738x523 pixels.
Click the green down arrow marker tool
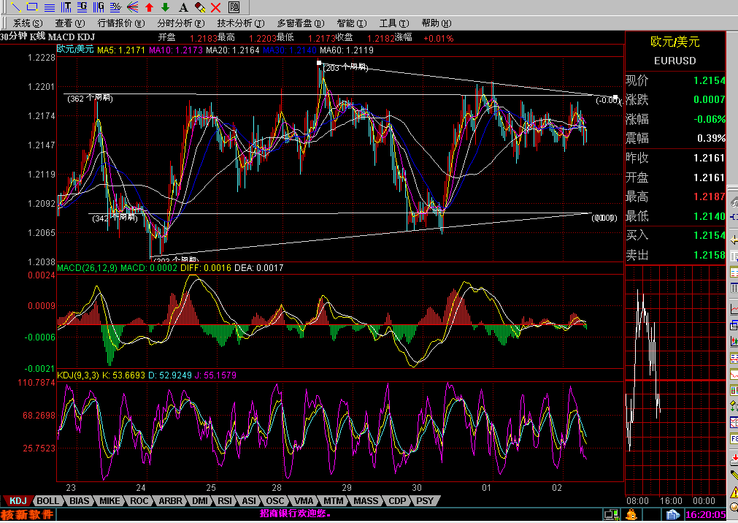coord(166,7)
